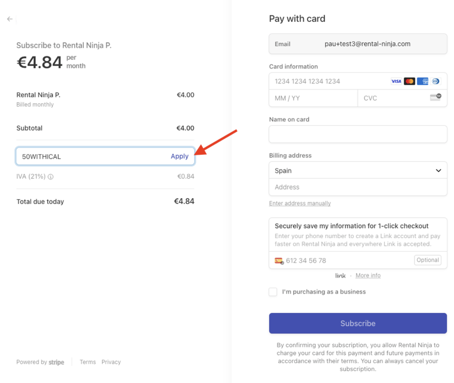The width and height of the screenshot is (454, 383).
Task: Apply the 50WITHICAL promo code
Action: coord(179,156)
